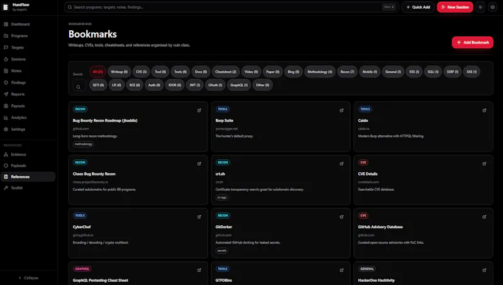Image resolution: width=503 pixels, height=285 pixels.
Task: Open external link for Bug Bounty Recon Roadmap
Action: click(x=199, y=110)
